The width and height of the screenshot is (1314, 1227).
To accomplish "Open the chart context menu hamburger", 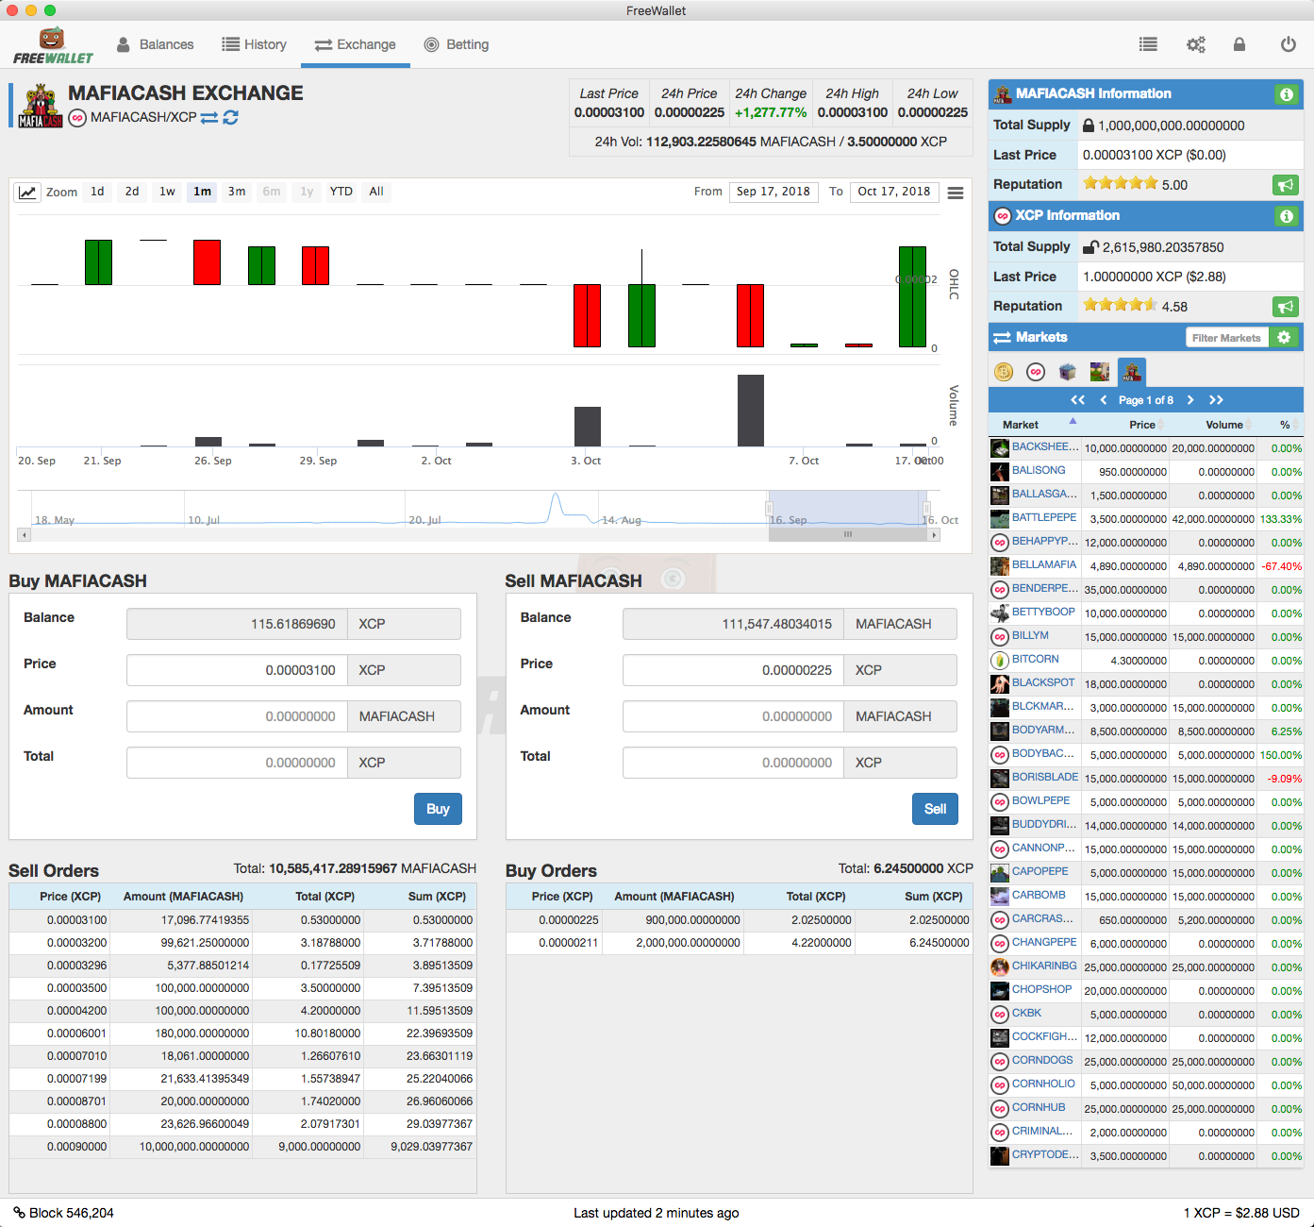I will pos(956,193).
